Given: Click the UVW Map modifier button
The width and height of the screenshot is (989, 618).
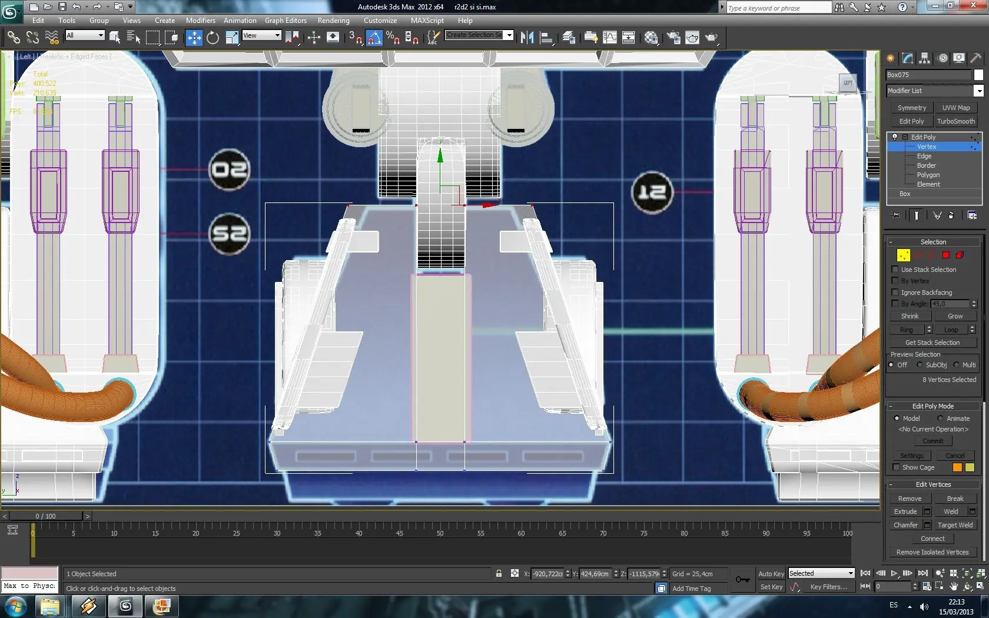Looking at the screenshot, I should click(x=955, y=108).
